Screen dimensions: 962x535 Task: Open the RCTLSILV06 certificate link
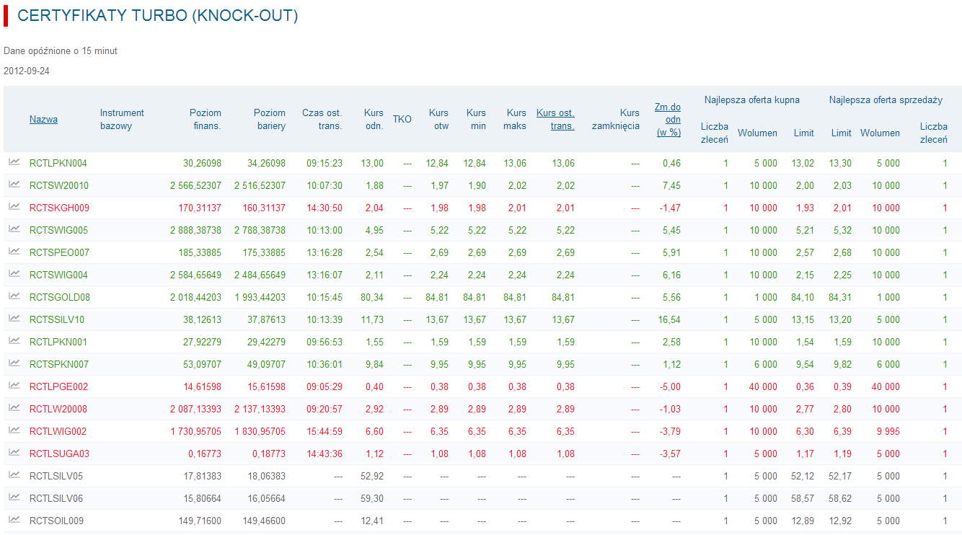(56, 499)
